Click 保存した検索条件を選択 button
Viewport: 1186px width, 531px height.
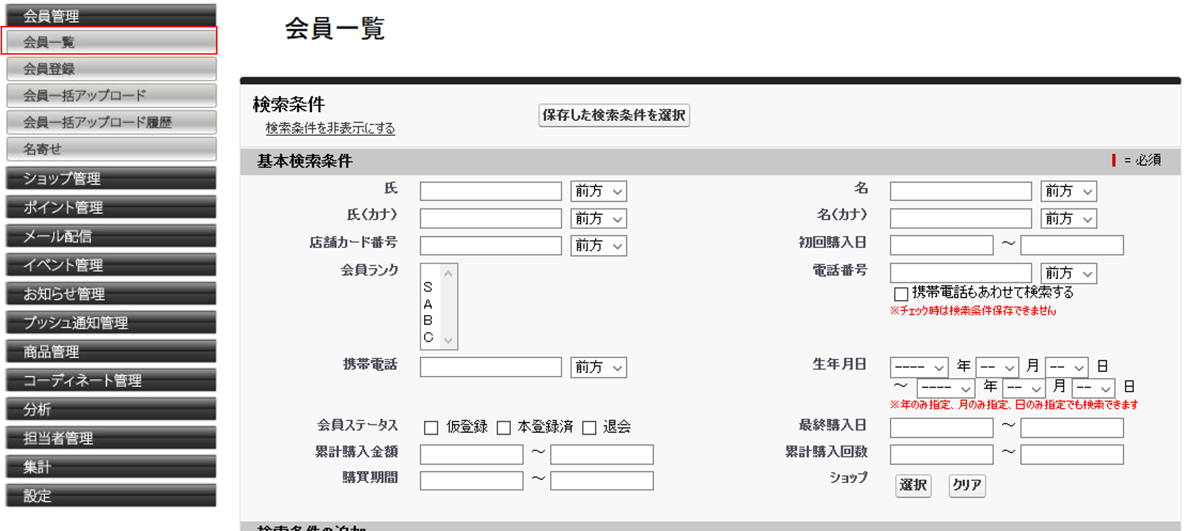pos(614,115)
